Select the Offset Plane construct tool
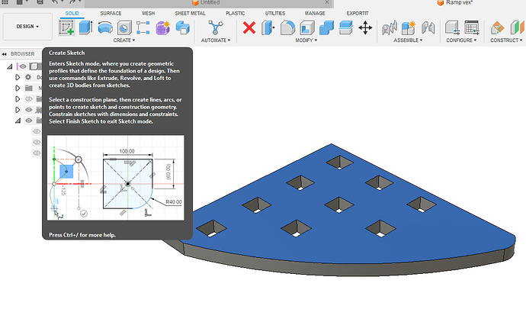 pos(497,28)
